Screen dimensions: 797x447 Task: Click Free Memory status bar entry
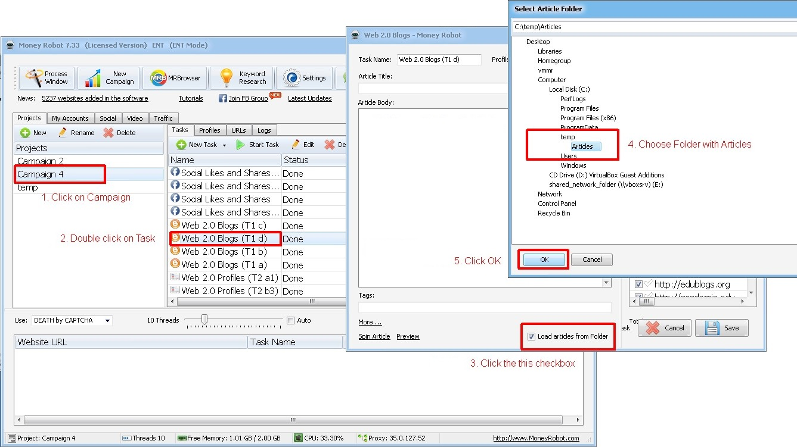click(x=229, y=438)
